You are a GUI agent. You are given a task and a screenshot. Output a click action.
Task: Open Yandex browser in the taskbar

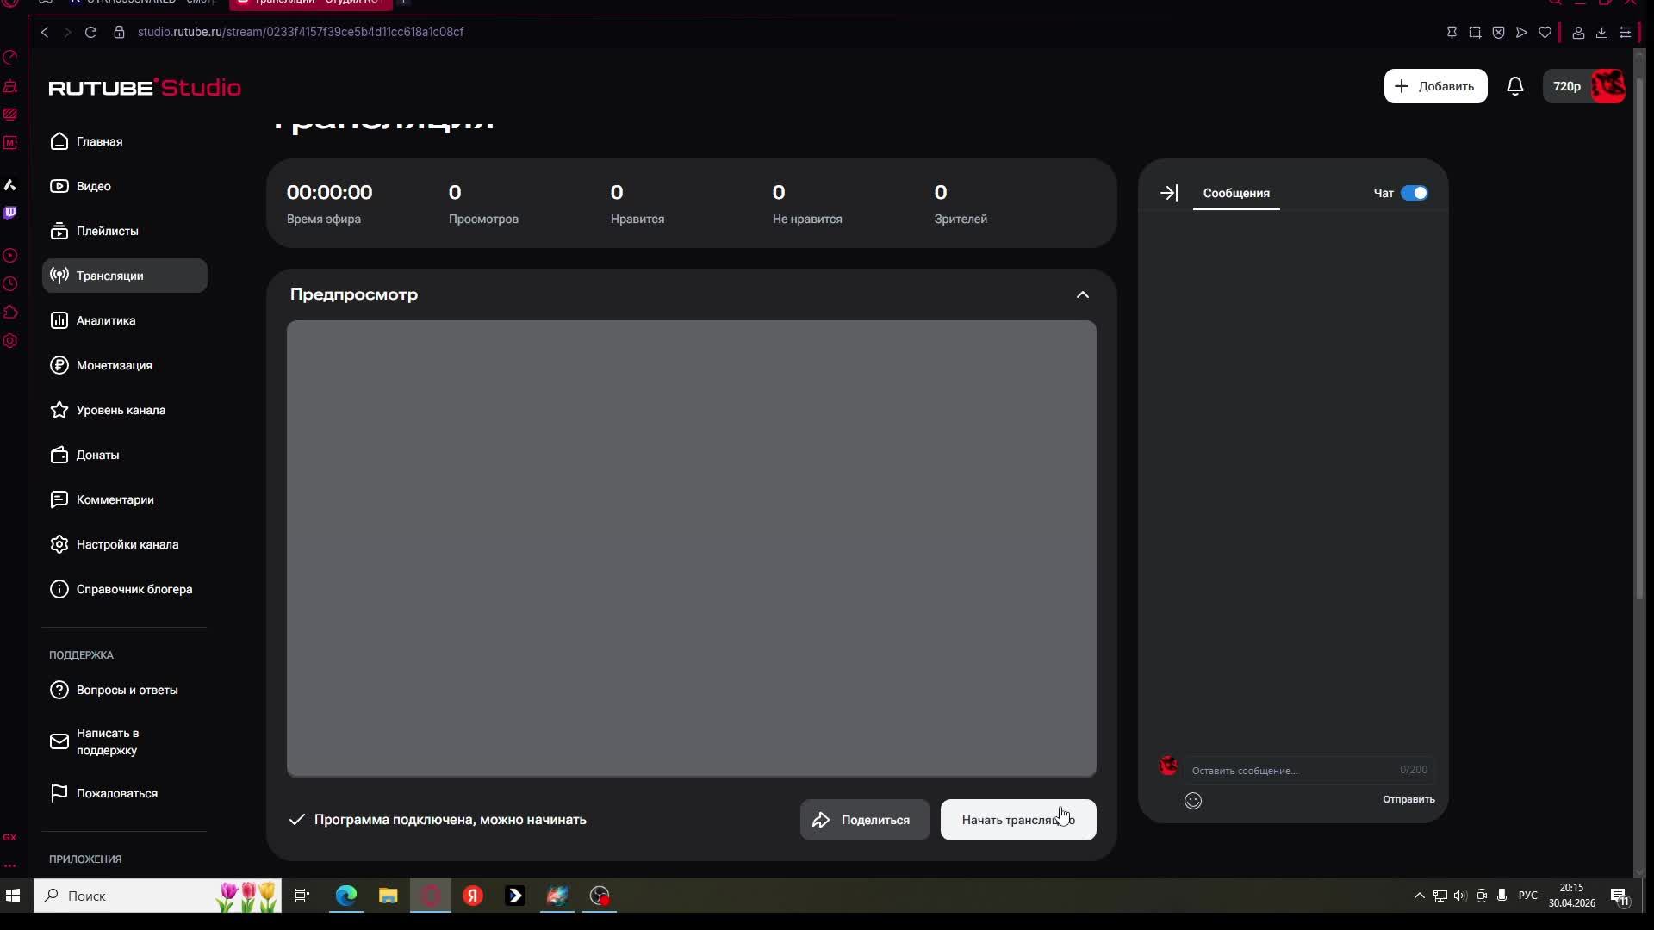pyautogui.click(x=472, y=896)
